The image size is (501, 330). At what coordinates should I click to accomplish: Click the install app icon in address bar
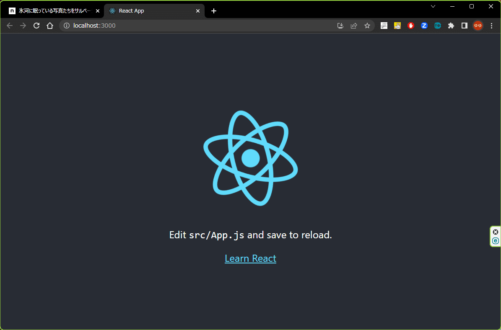coord(340,26)
